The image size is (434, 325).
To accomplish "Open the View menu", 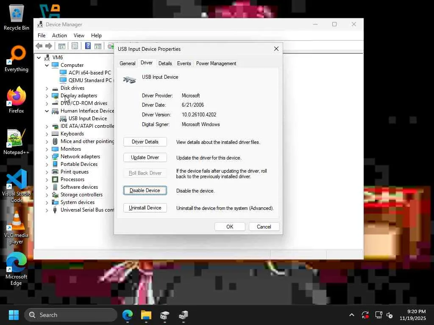I will (x=79, y=36).
